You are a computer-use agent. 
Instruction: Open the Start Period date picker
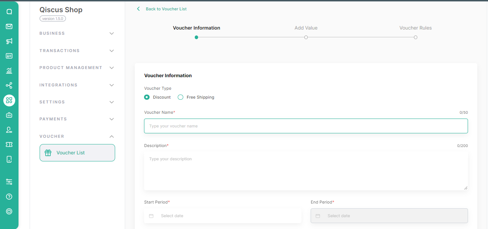pyautogui.click(x=223, y=216)
